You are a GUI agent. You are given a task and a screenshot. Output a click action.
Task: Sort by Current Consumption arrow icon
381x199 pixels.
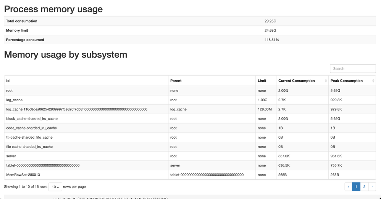point(326,81)
